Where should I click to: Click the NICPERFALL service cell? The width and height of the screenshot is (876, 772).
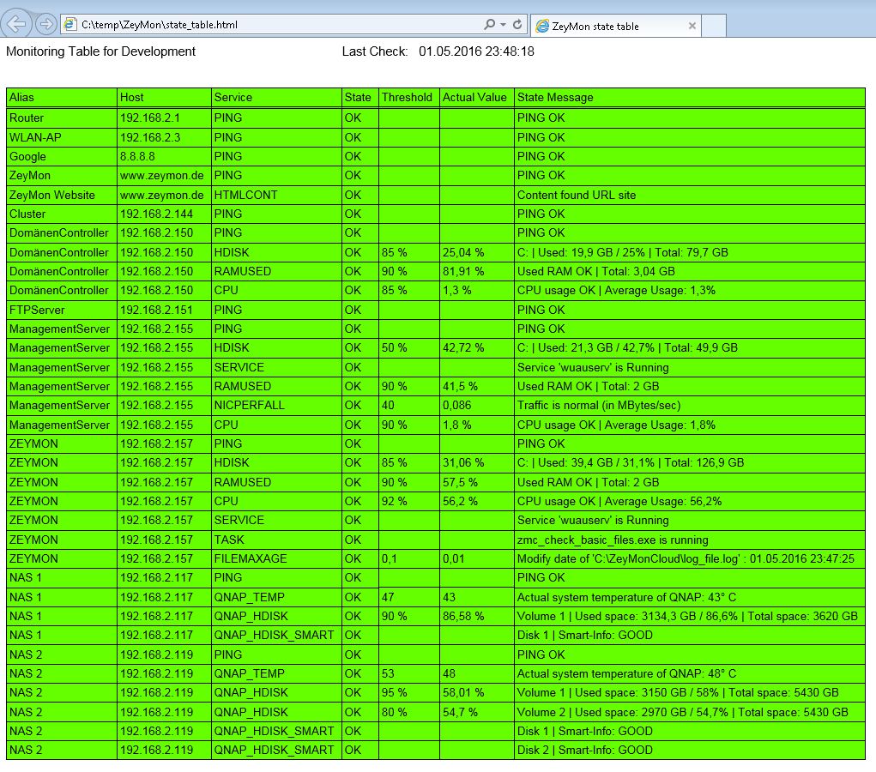click(249, 406)
